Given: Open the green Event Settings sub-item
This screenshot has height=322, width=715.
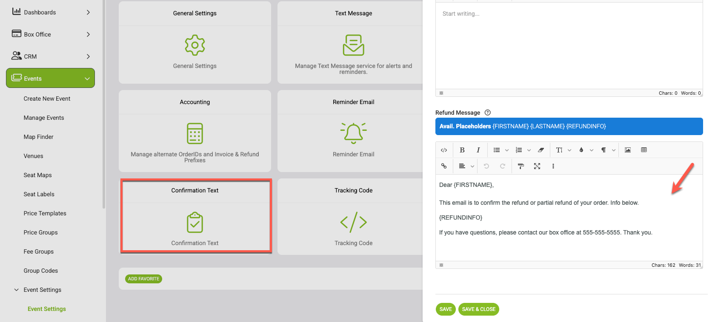Looking at the screenshot, I should 47,309.
